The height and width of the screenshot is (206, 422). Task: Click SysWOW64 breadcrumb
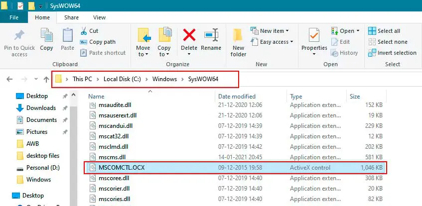pyautogui.click(x=203, y=79)
